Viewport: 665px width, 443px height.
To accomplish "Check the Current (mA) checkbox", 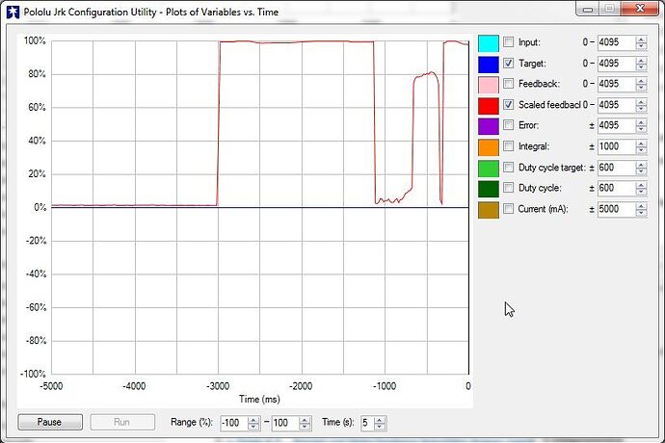I will (508, 209).
